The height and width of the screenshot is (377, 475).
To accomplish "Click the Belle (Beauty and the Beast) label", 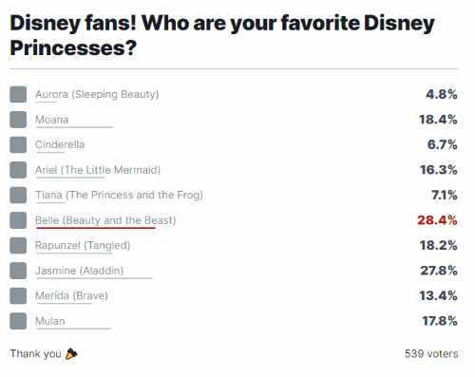I will coord(105,220).
